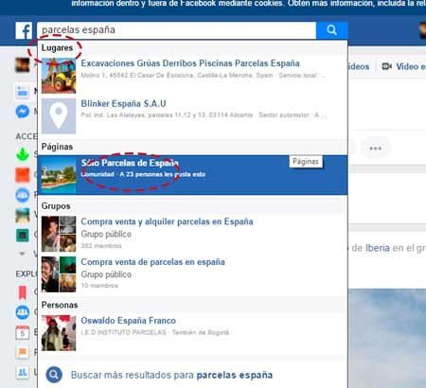The width and height of the screenshot is (426, 388).
Task: Click the red bookmark Saved icon
Action: tap(23, 292)
